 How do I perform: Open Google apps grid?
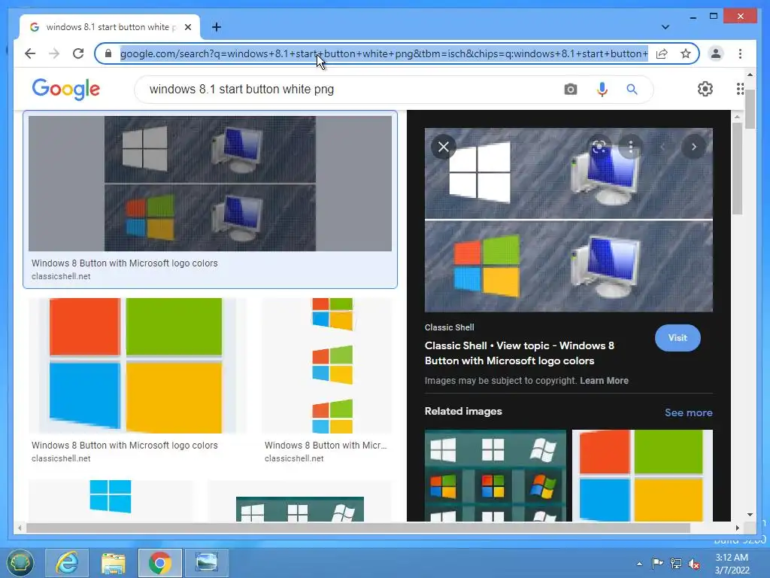pos(740,89)
